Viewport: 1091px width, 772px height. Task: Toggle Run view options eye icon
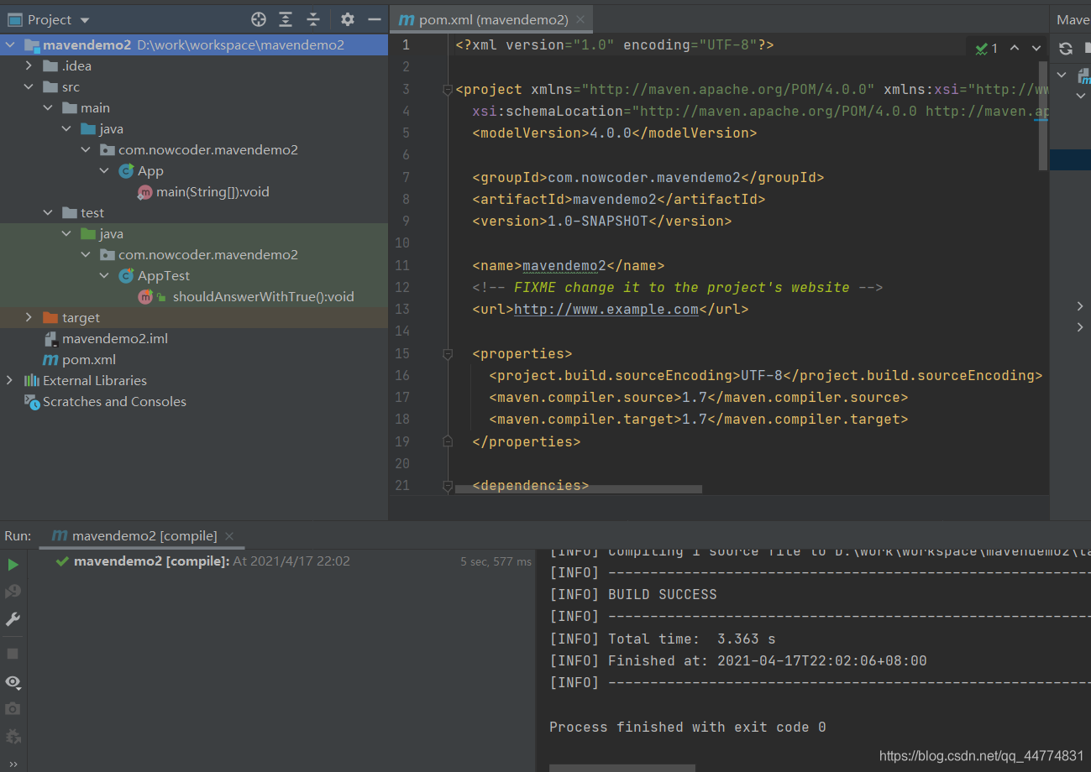click(13, 681)
